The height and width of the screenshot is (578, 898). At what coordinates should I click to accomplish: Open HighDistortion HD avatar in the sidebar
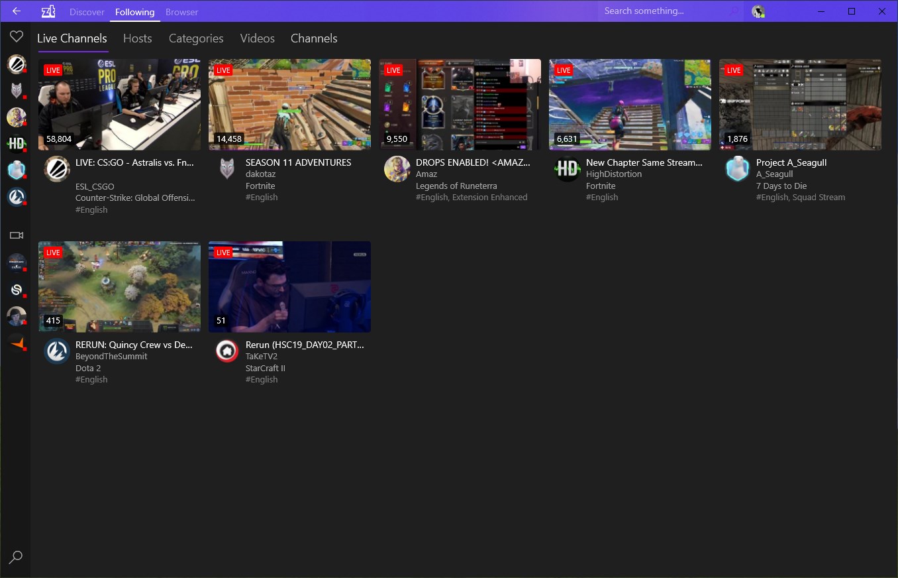17,144
